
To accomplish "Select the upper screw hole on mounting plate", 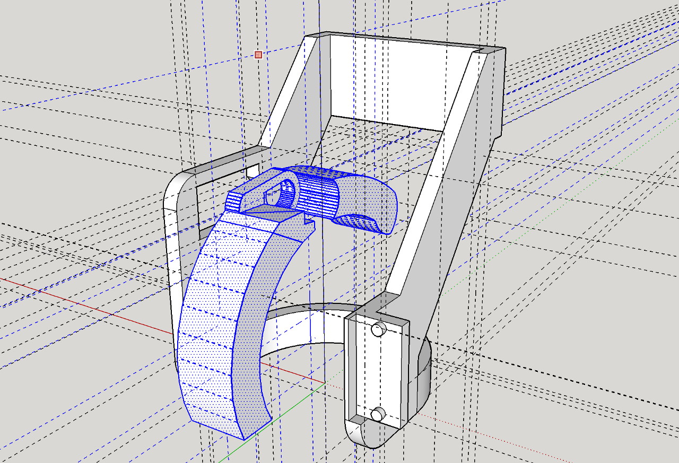I will (x=378, y=329).
